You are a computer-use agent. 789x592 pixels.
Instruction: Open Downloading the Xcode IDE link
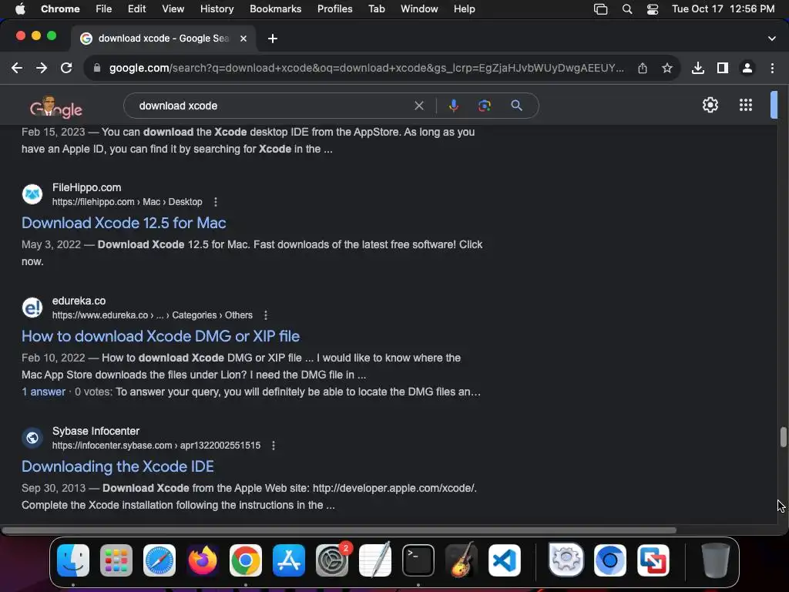[x=118, y=466]
